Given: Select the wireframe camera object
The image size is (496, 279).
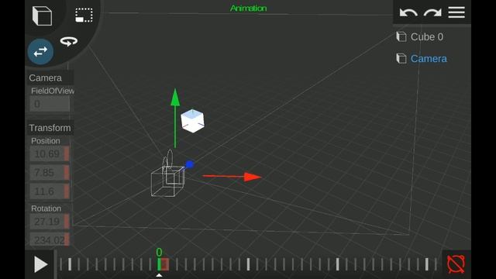Looking at the screenshot, I should (x=167, y=174).
